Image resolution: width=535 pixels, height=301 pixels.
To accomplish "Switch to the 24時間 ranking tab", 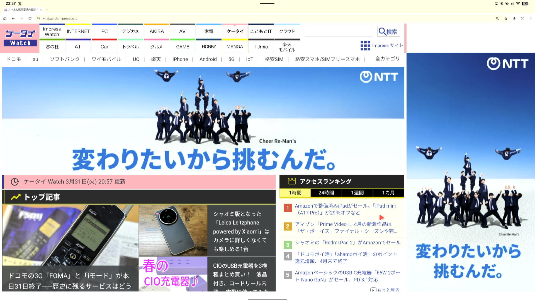I will click(x=326, y=193).
